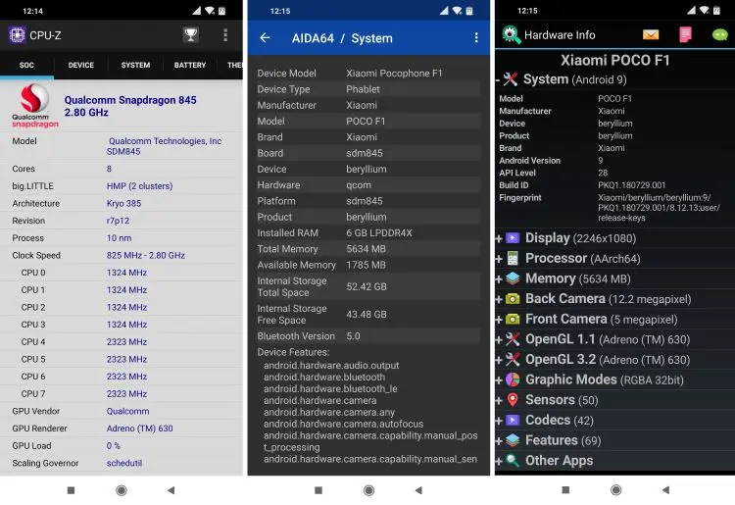Tap the Process 10 nm row
Viewport: 735px width, 505px height.
(122, 238)
